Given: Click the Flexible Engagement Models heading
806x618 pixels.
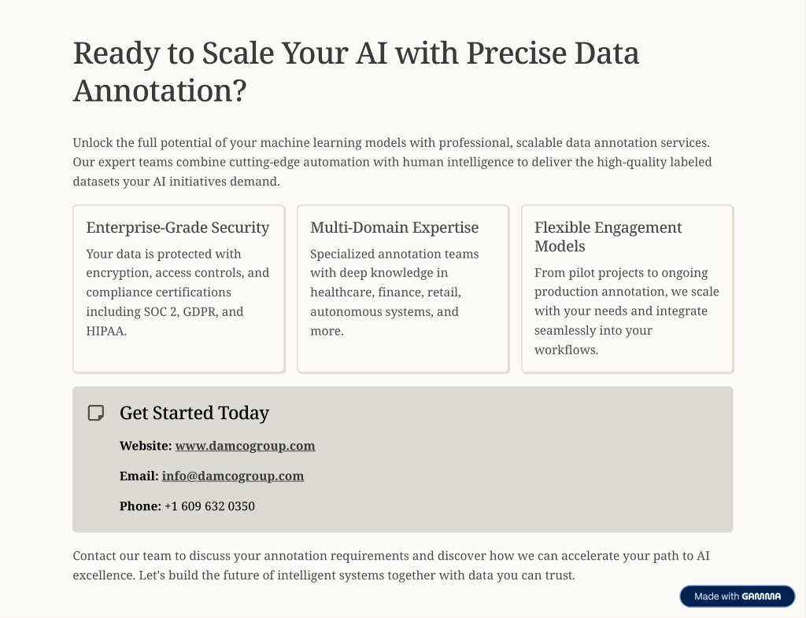Looking at the screenshot, I should pos(608,237).
